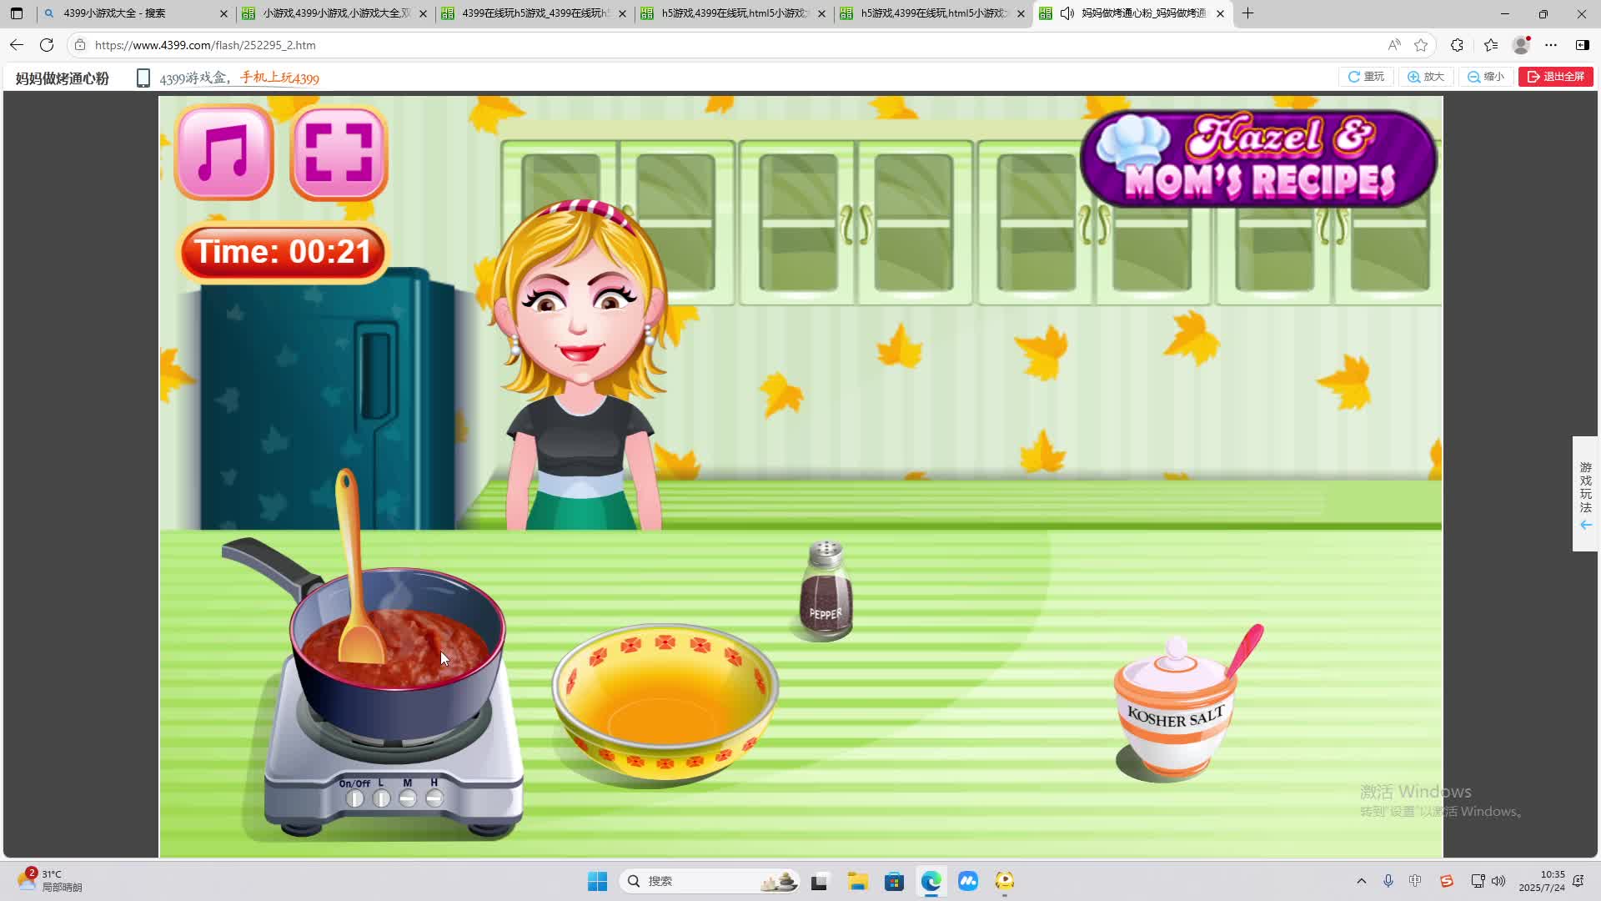Click 重玩 to replay the game

(1366, 77)
